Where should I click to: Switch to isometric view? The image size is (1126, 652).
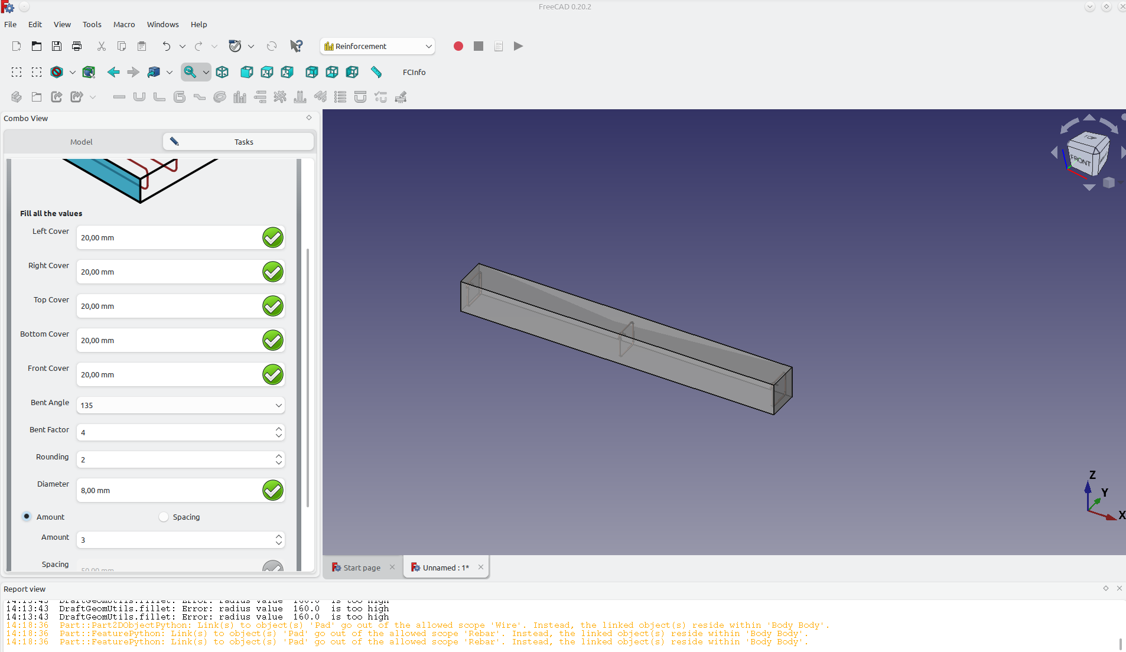click(222, 72)
